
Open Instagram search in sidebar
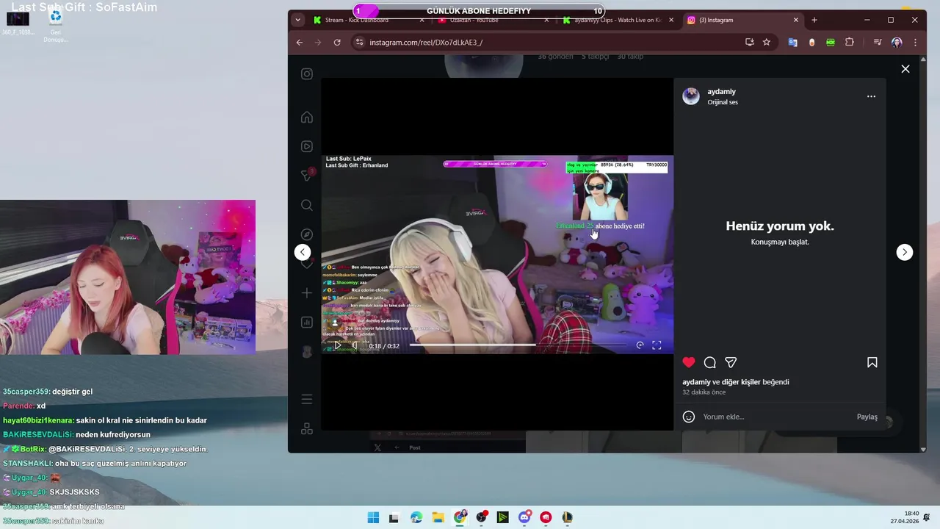[x=307, y=205]
